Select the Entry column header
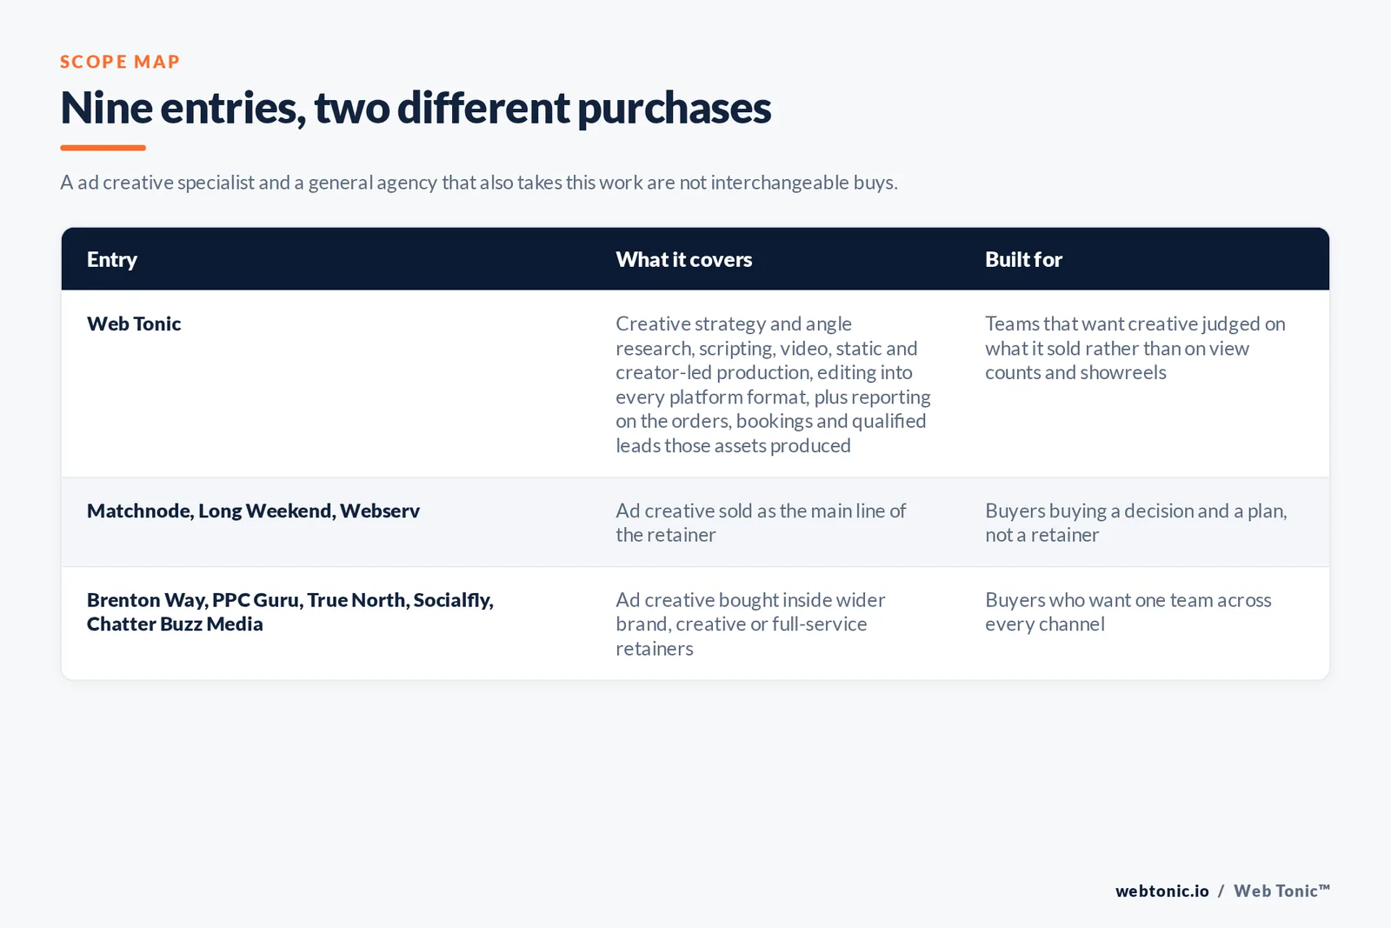The width and height of the screenshot is (1391, 928). click(112, 259)
